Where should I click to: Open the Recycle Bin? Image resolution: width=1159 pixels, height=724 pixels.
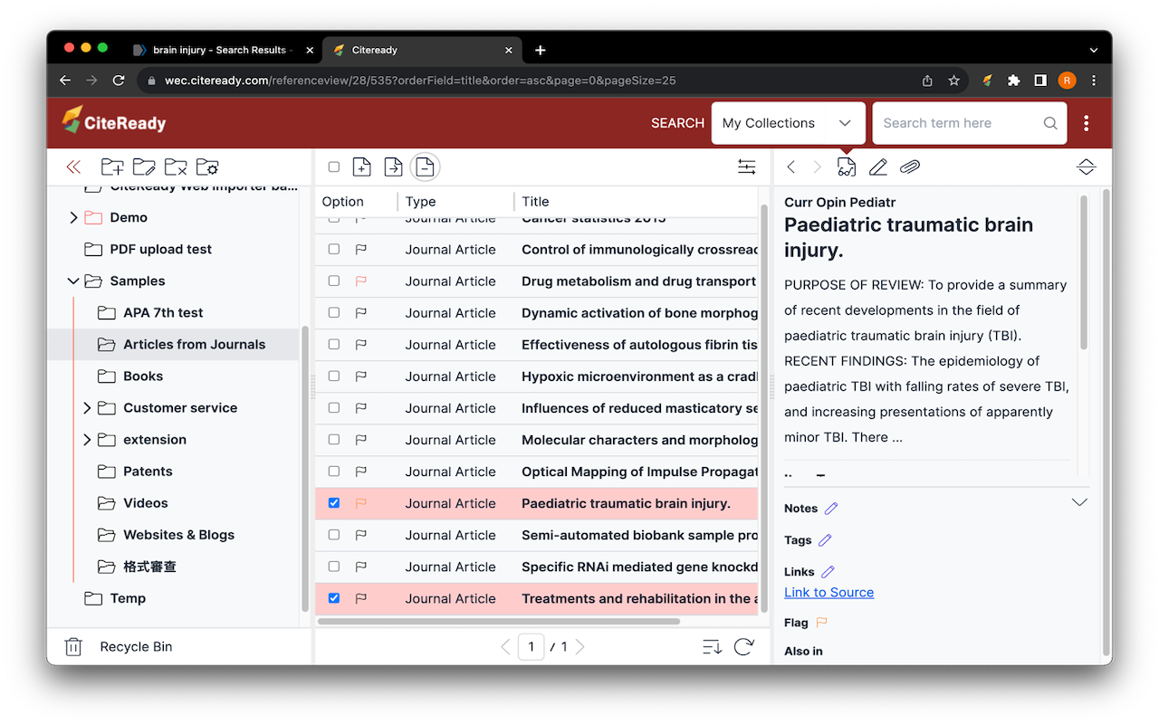tap(136, 647)
